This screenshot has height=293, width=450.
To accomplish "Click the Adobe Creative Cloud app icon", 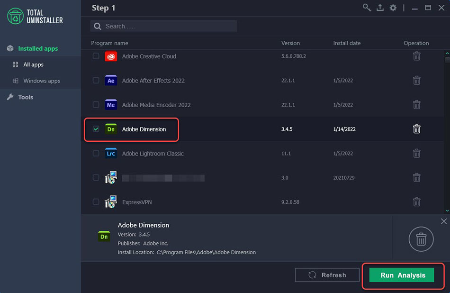I will (111, 56).
